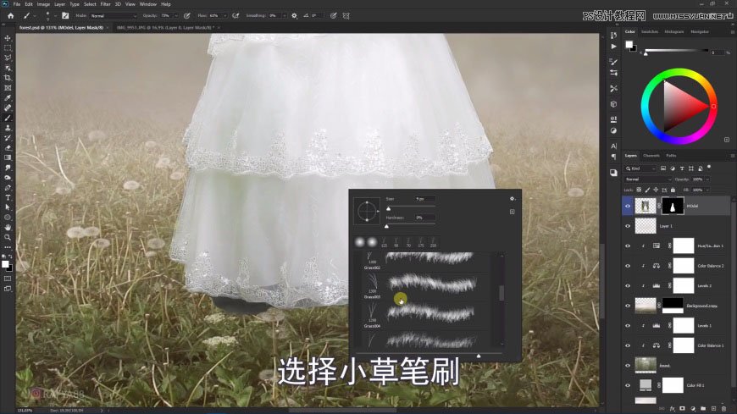737x414 pixels.
Task: Switch to the Paths tab
Action: pos(671,156)
